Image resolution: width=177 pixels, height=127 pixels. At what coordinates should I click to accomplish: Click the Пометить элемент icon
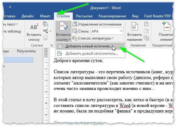[x=166, y=26]
